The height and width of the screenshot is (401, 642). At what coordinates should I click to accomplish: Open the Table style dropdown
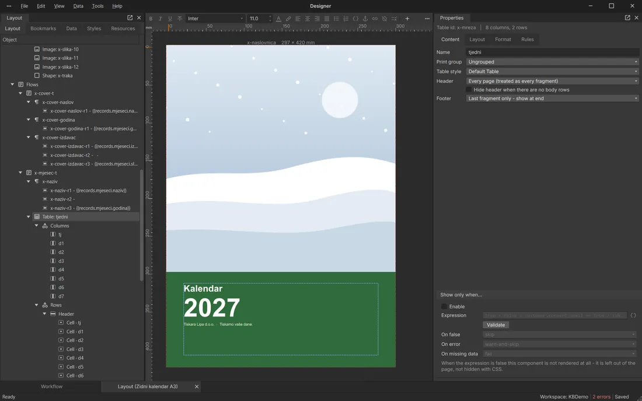[552, 71]
